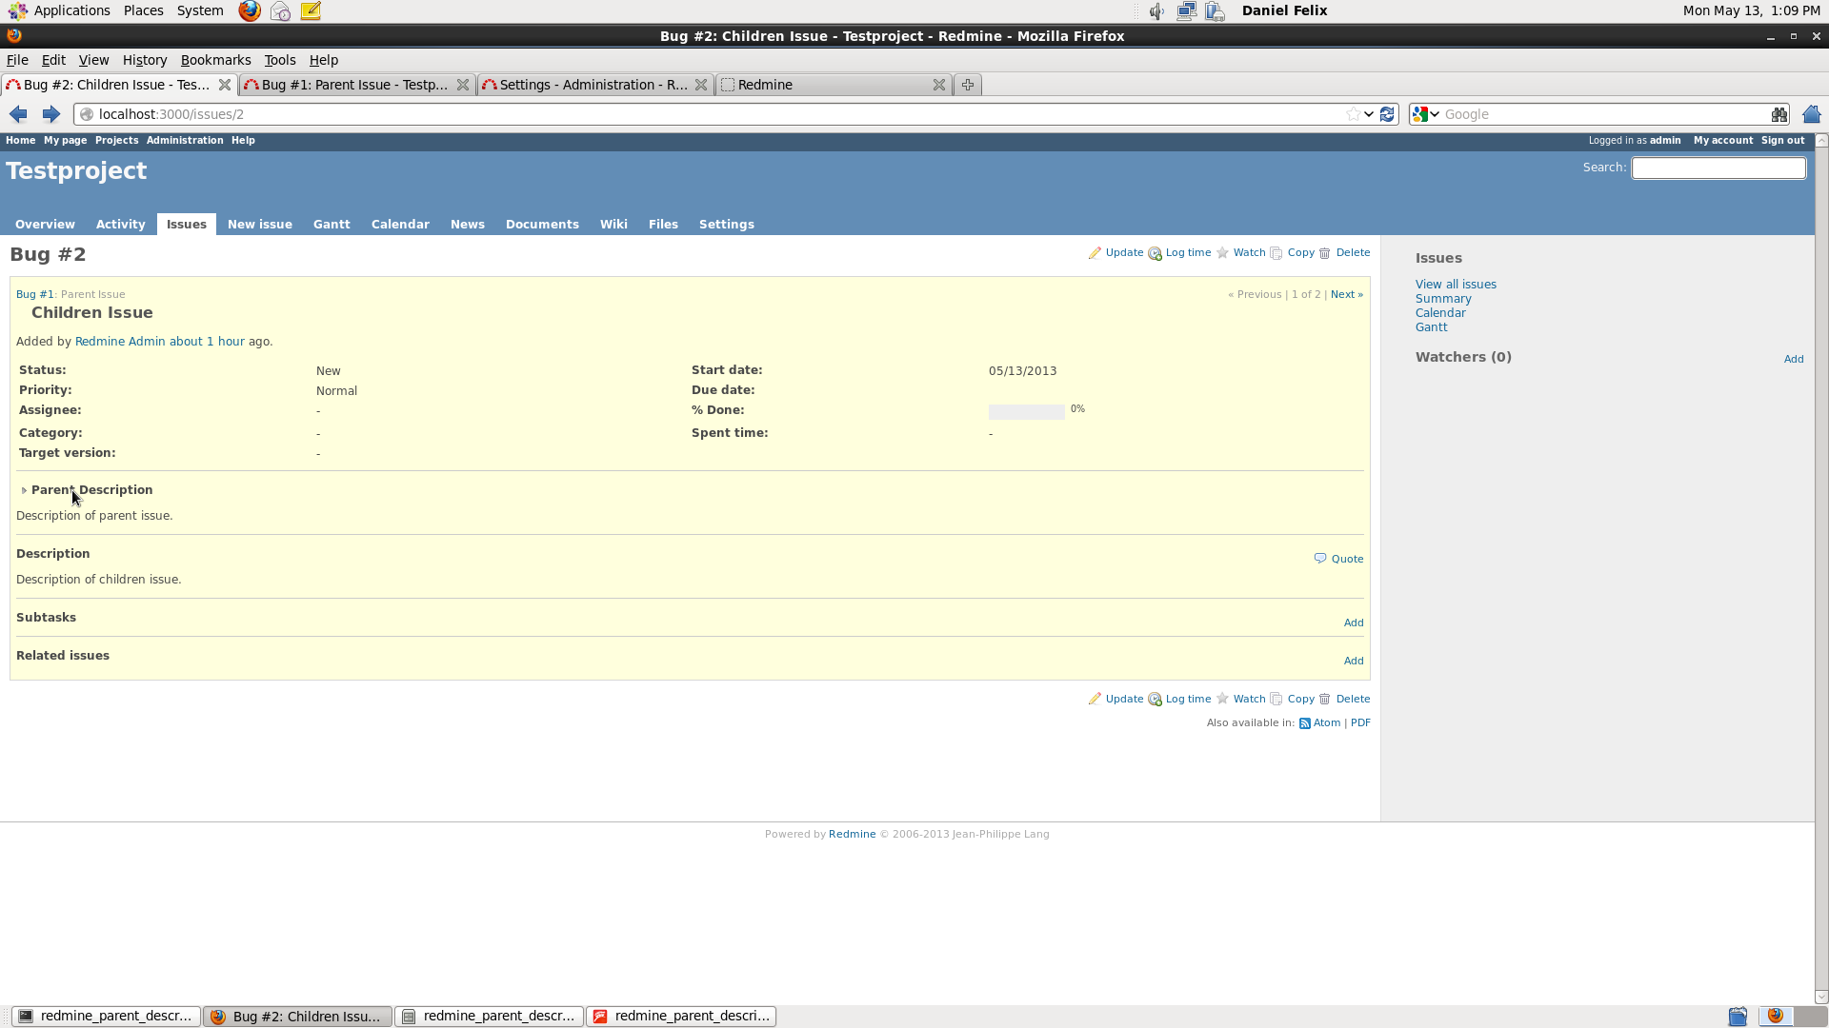The image size is (1829, 1028).
Task: Click the View all issues link
Action: click(1456, 285)
